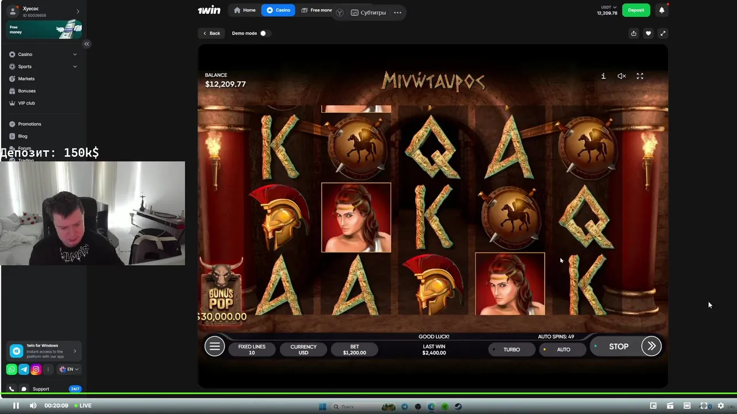The height and width of the screenshot is (414, 737).
Task: Select the Casino top tab
Action: pos(278,10)
